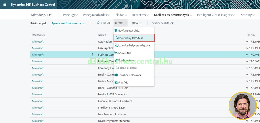Select Bővítményáruház menu entry

[x=134, y=30]
